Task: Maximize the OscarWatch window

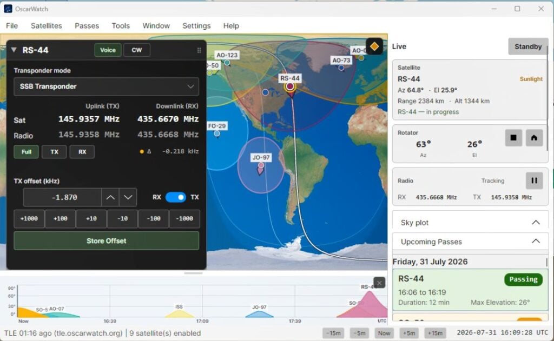Action: pyautogui.click(x=517, y=9)
